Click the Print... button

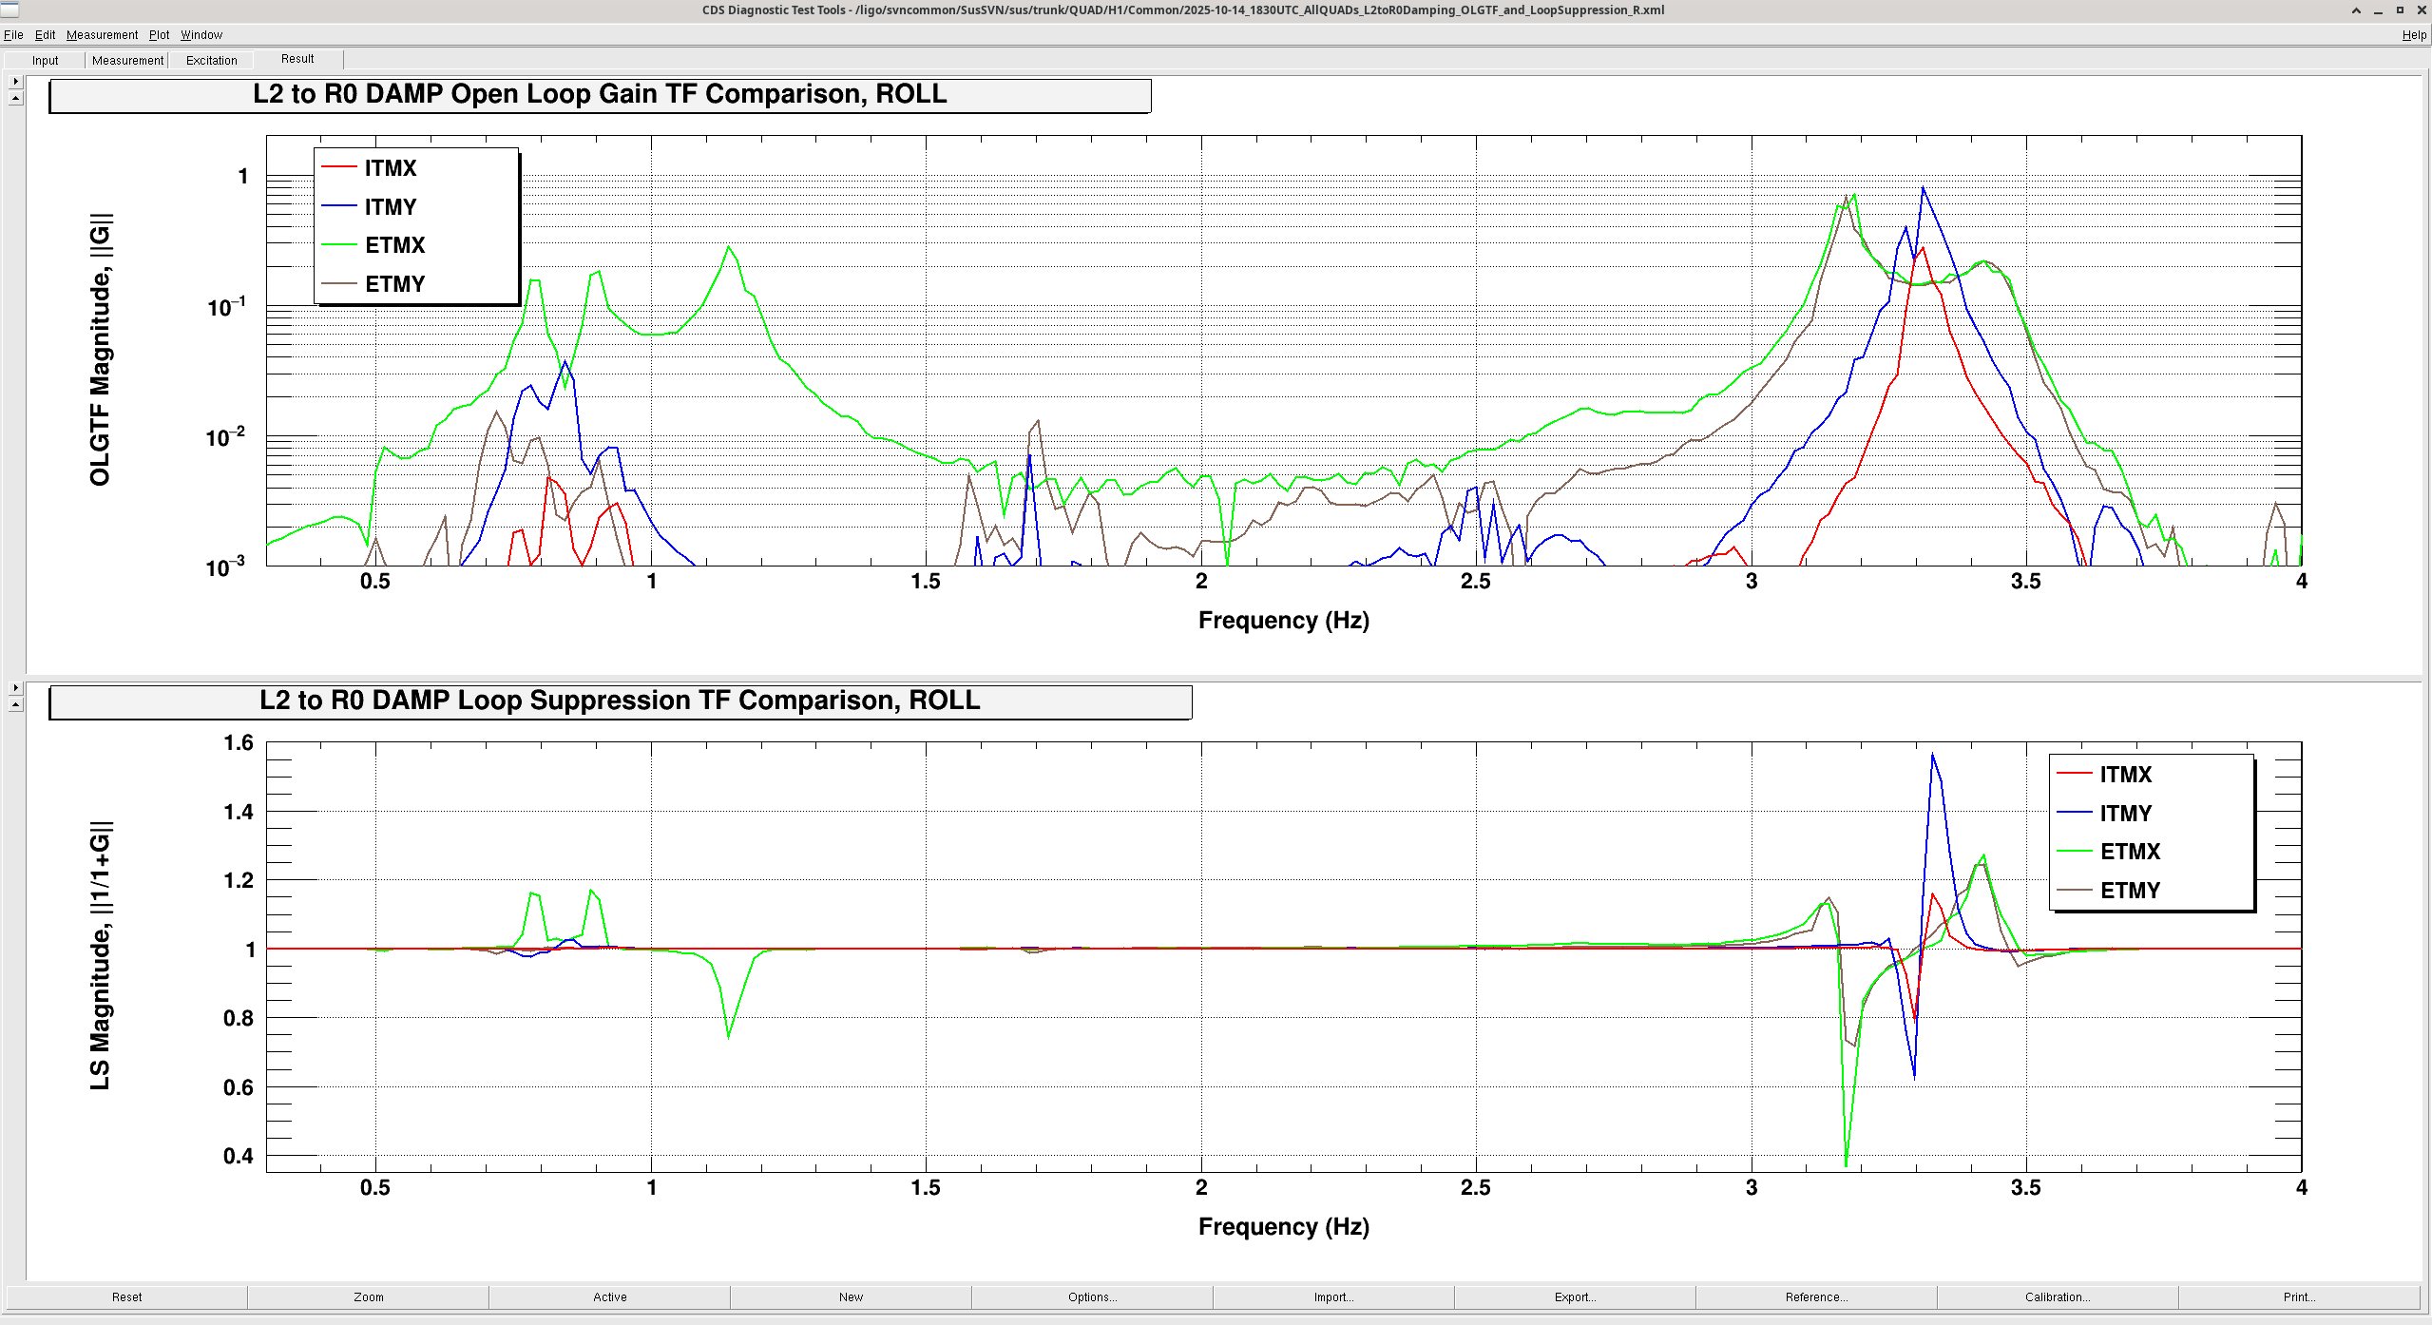tap(2298, 1296)
